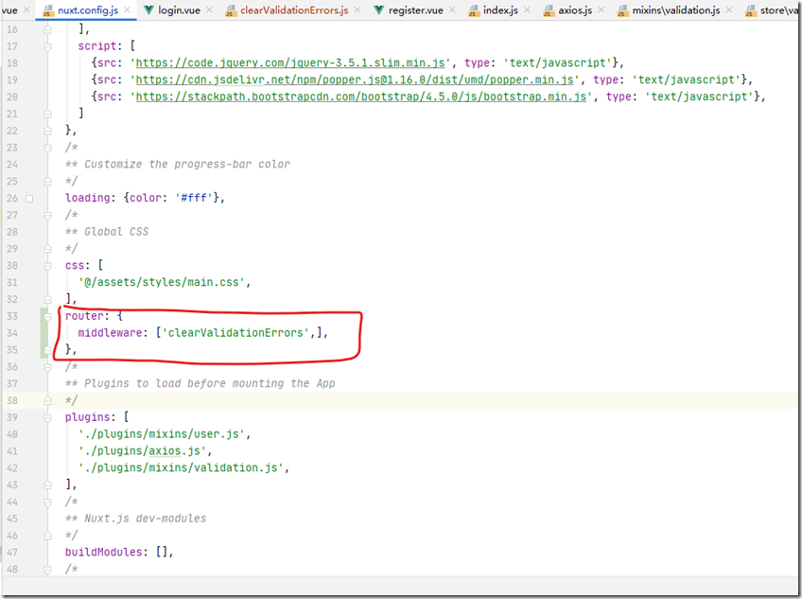Open the register.vue editor tab

click(x=416, y=9)
